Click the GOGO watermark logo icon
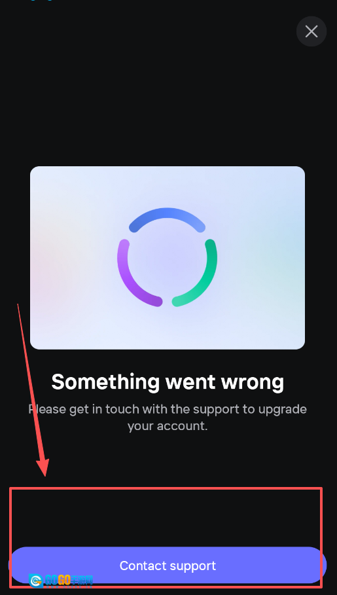The image size is (337, 595). click(x=36, y=581)
